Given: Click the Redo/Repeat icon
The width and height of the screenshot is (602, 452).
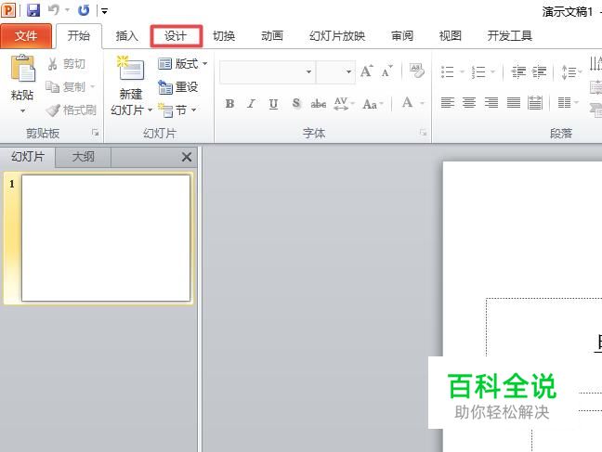Looking at the screenshot, I should (x=84, y=10).
